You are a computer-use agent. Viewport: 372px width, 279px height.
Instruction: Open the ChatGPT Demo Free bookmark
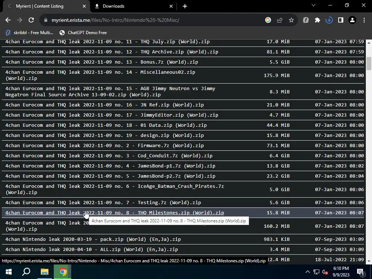(x=83, y=33)
